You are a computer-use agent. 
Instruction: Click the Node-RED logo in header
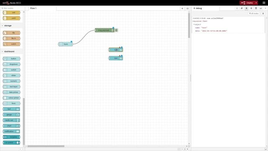pos(12,3)
